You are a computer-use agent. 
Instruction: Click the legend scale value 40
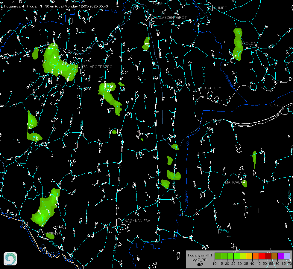[252, 264]
